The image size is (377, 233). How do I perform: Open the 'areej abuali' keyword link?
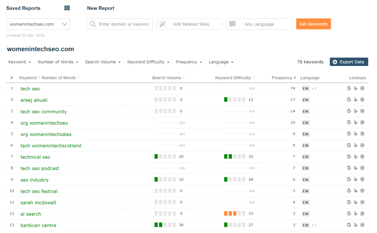pos(34,100)
